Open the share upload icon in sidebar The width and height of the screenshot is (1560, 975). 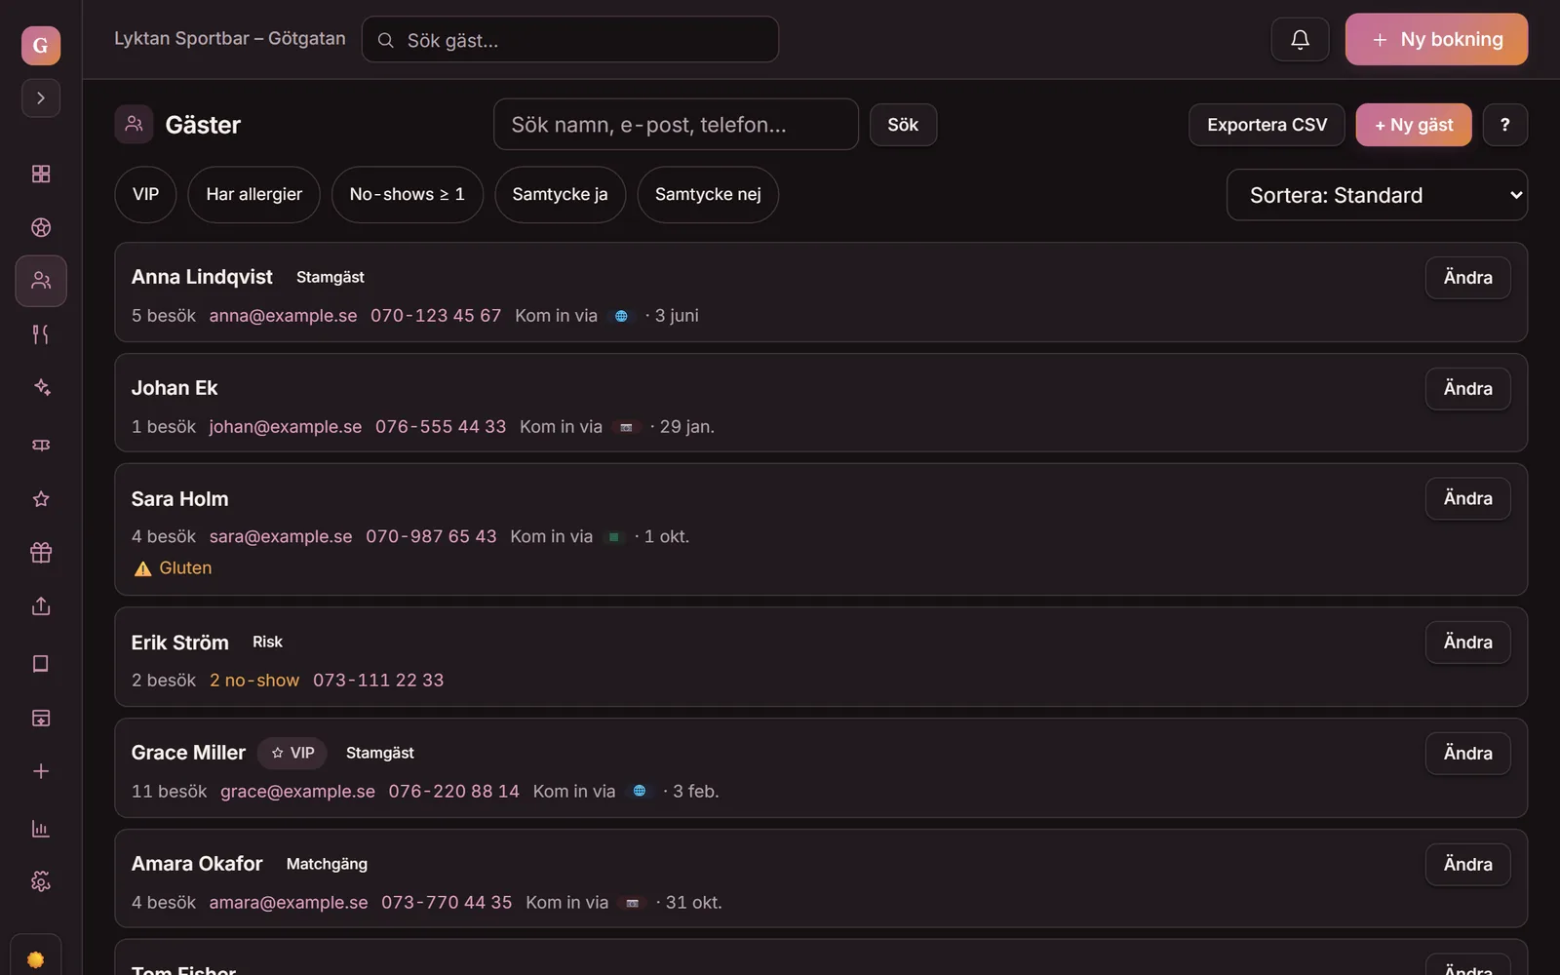tap(41, 606)
